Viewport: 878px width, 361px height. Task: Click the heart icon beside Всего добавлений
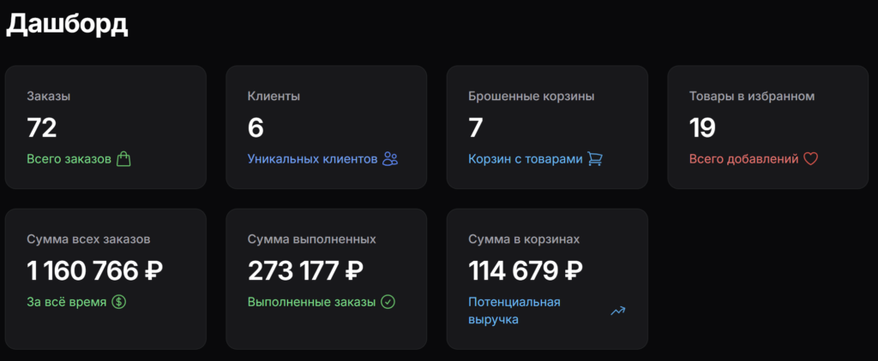coord(810,158)
